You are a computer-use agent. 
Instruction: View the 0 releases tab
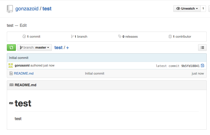click(x=128, y=37)
